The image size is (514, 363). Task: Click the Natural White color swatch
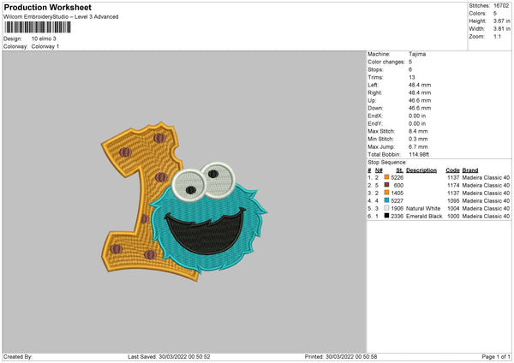(x=387, y=208)
